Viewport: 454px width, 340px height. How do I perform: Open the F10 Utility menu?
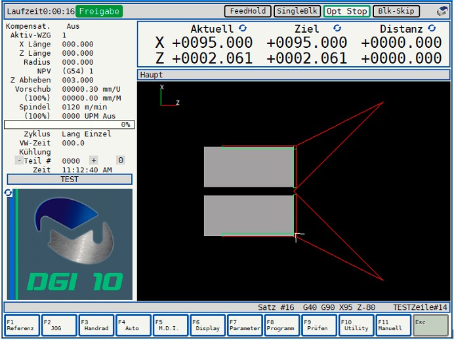356,326
